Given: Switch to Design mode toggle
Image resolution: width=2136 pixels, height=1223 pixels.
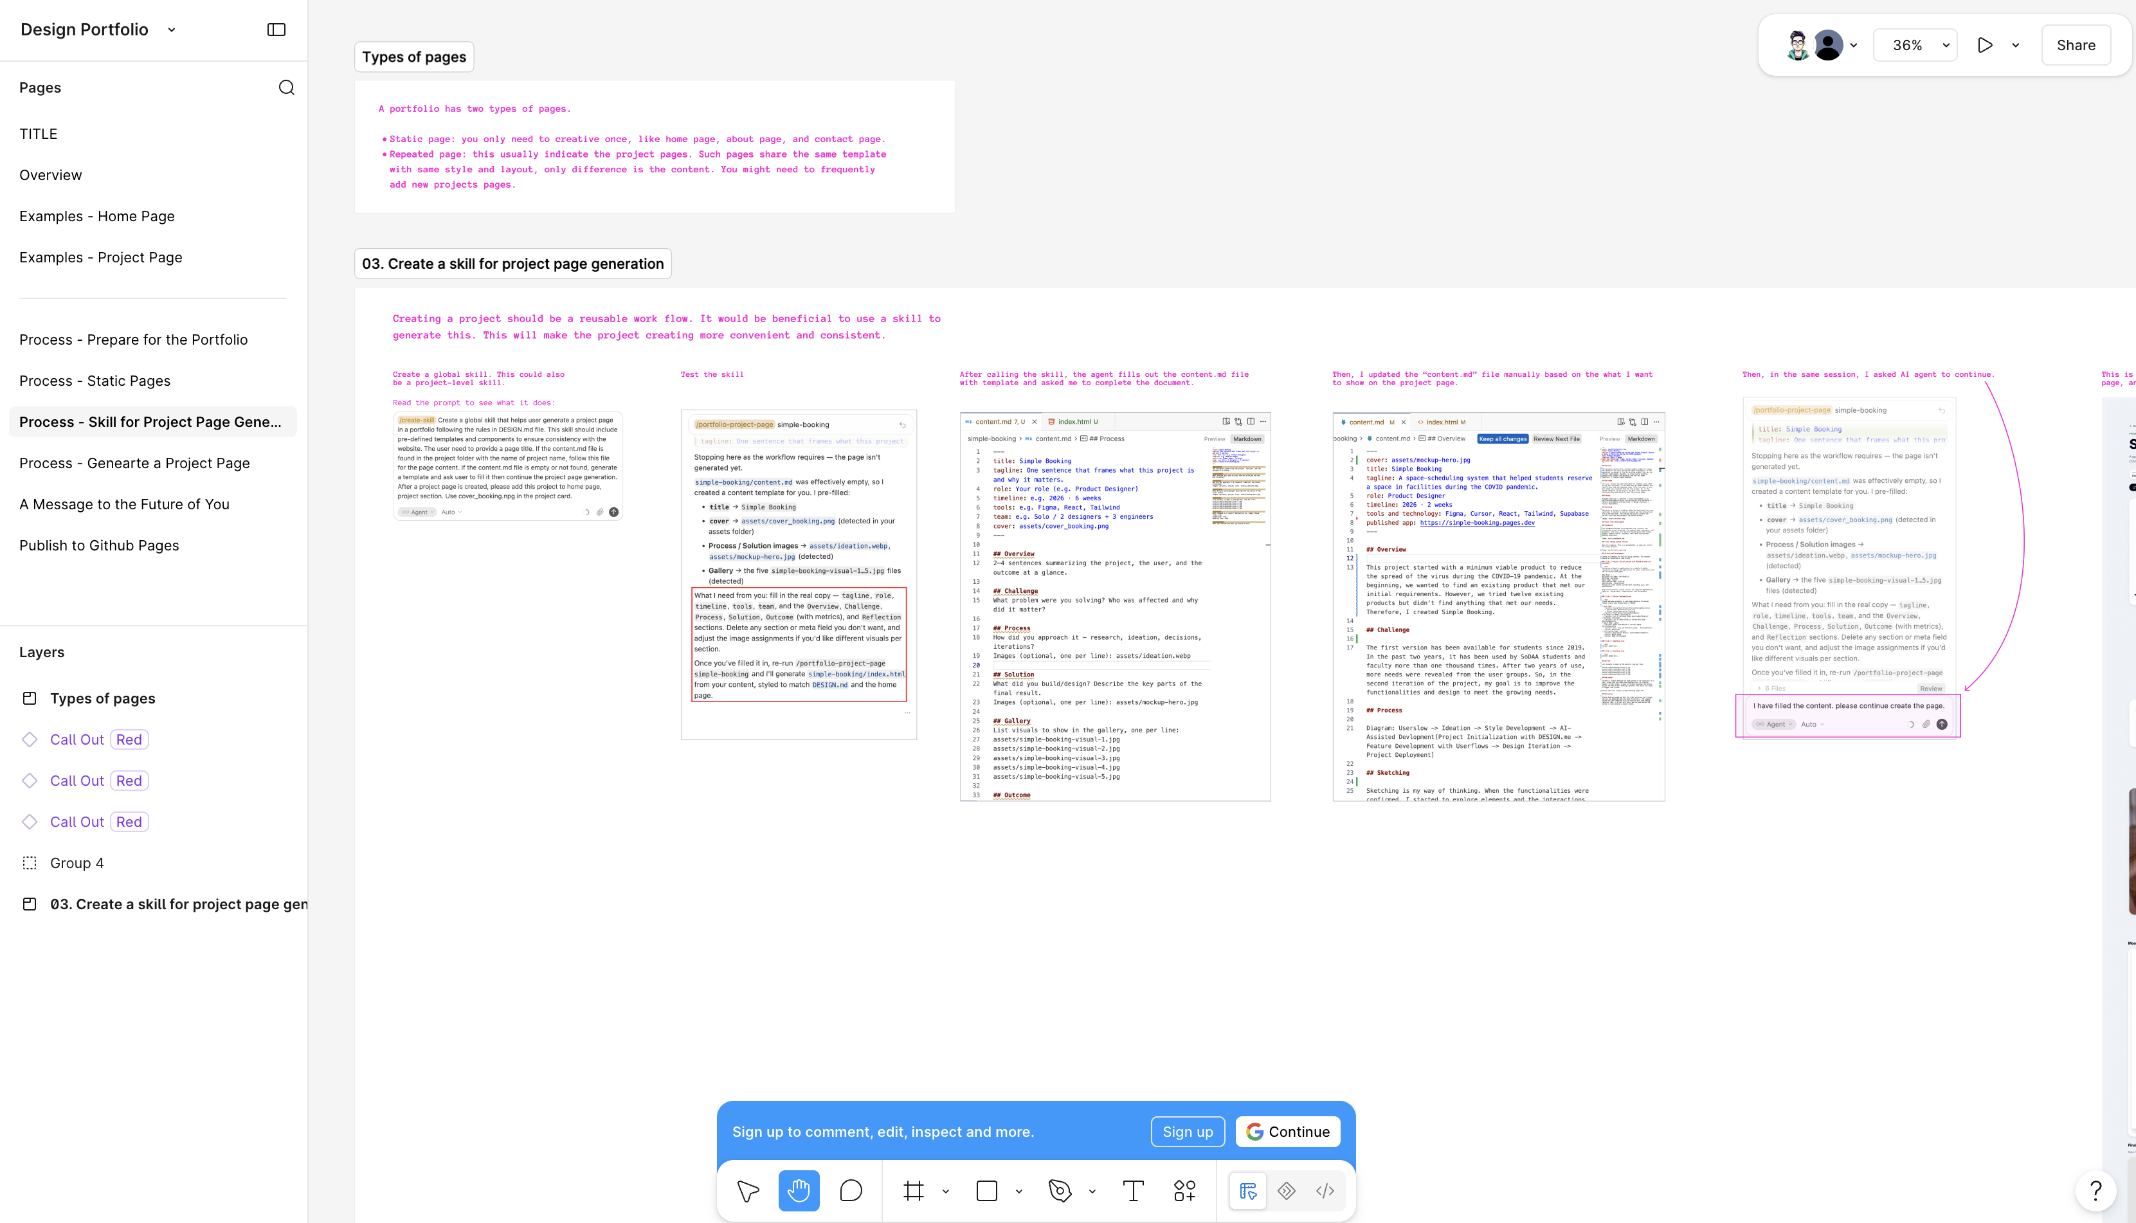Looking at the screenshot, I should (x=1248, y=1190).
